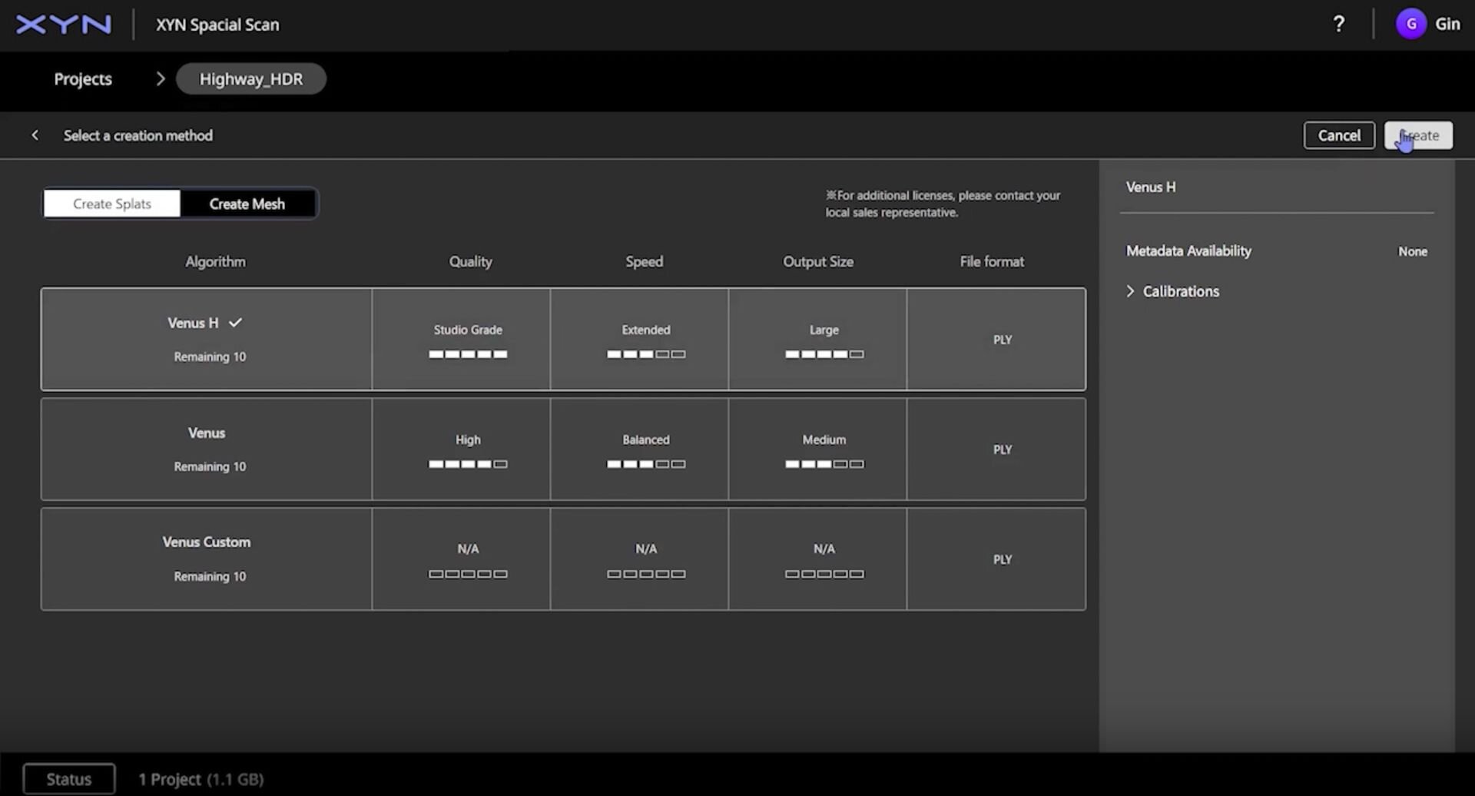
Task: Switch to the Create Mesh tab
Action: point(247,204)
